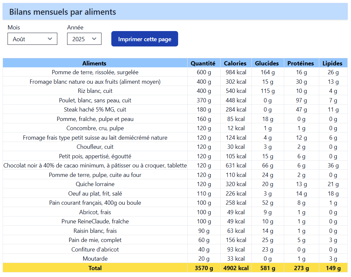The image size is (351, 277).
Task: Click the Pain de mie, complet name
Action: 95,240
